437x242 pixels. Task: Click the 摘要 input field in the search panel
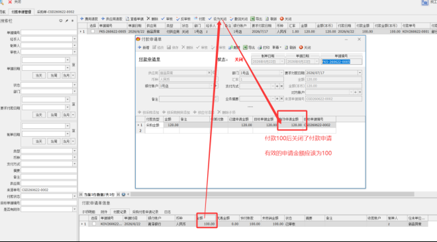49,170
